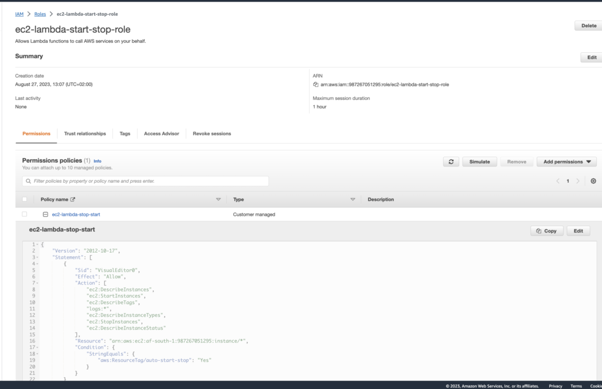Open the Access Advisor tab
Viewport: 602px width, 389px height.
point(161,133)
